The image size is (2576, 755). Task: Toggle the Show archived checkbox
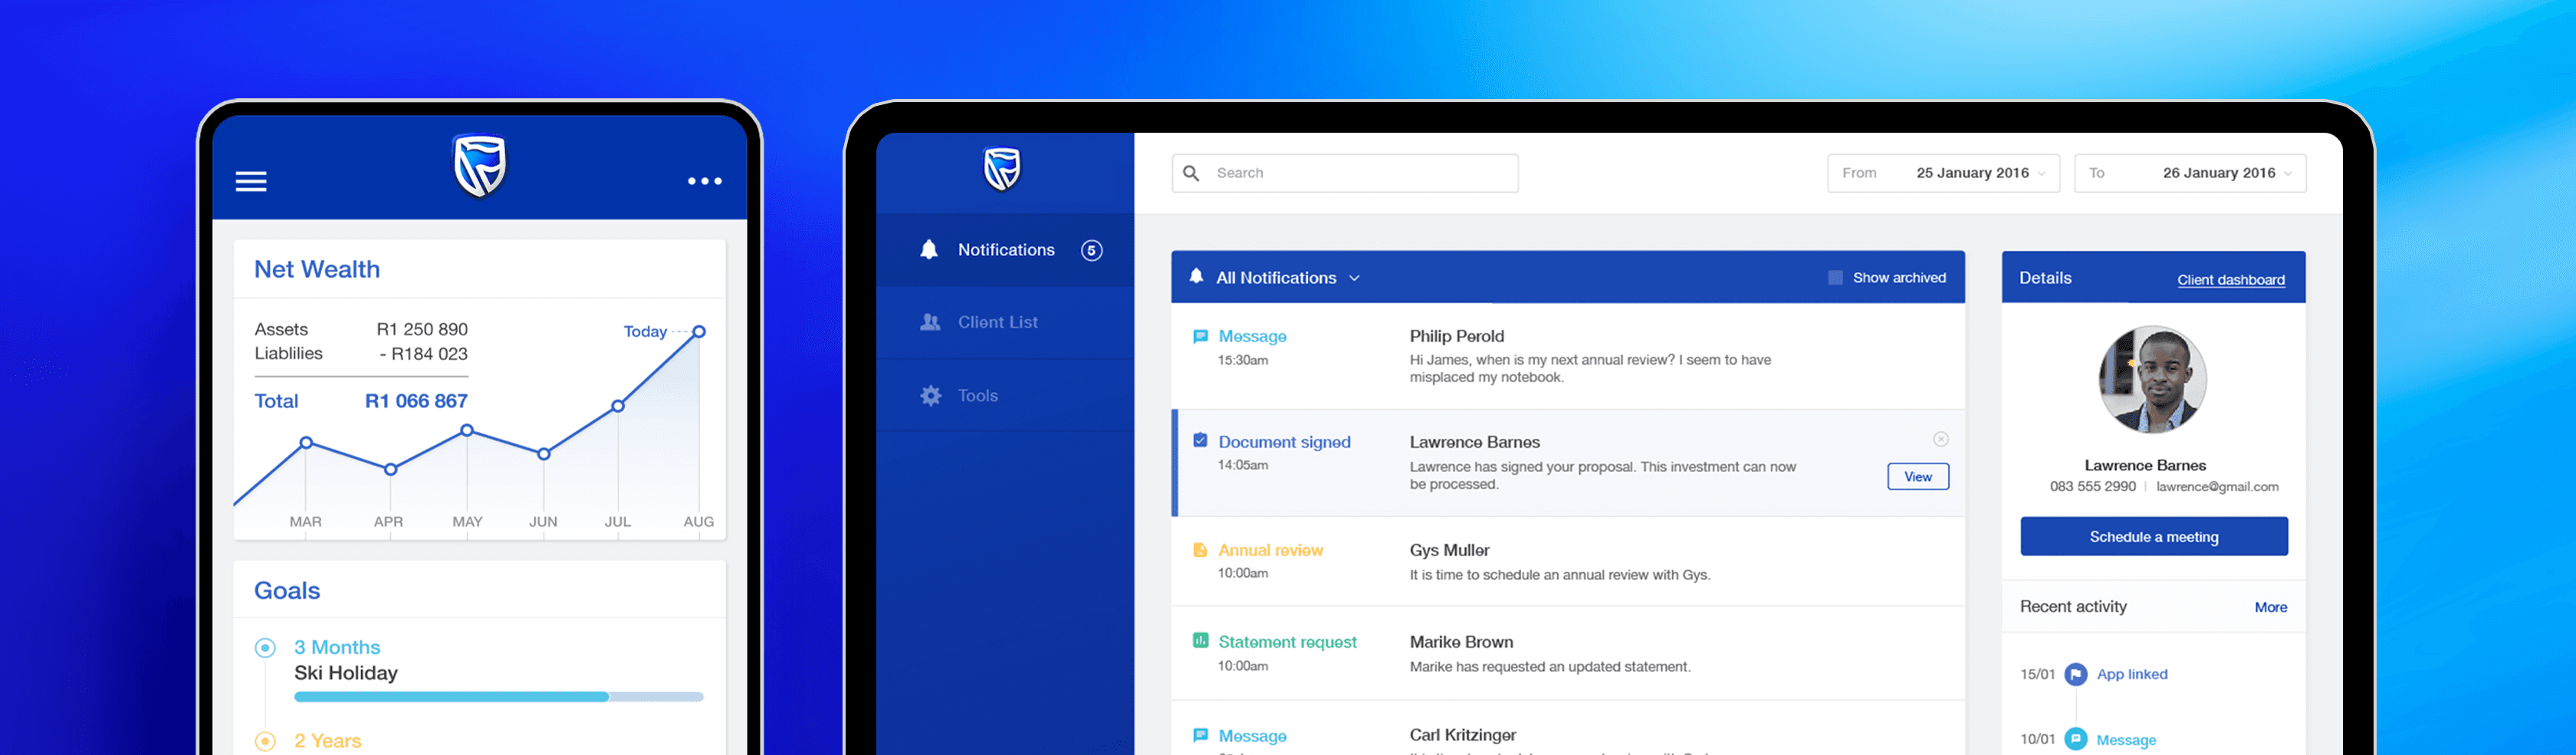point(1835,277)
